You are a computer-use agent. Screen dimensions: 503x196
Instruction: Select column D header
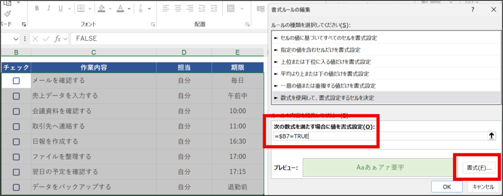pyautogui.click(x=184, y=52)
